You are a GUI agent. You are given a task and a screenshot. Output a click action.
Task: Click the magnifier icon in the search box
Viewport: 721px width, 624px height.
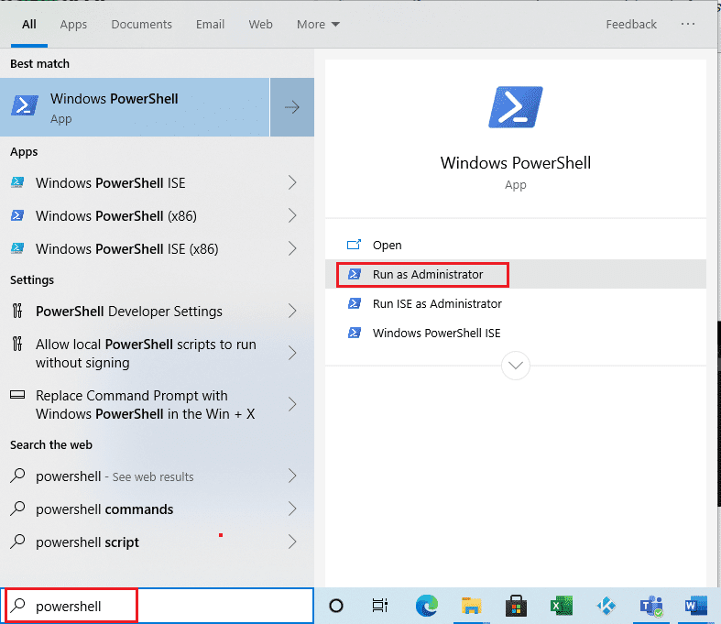coord(17,605)
